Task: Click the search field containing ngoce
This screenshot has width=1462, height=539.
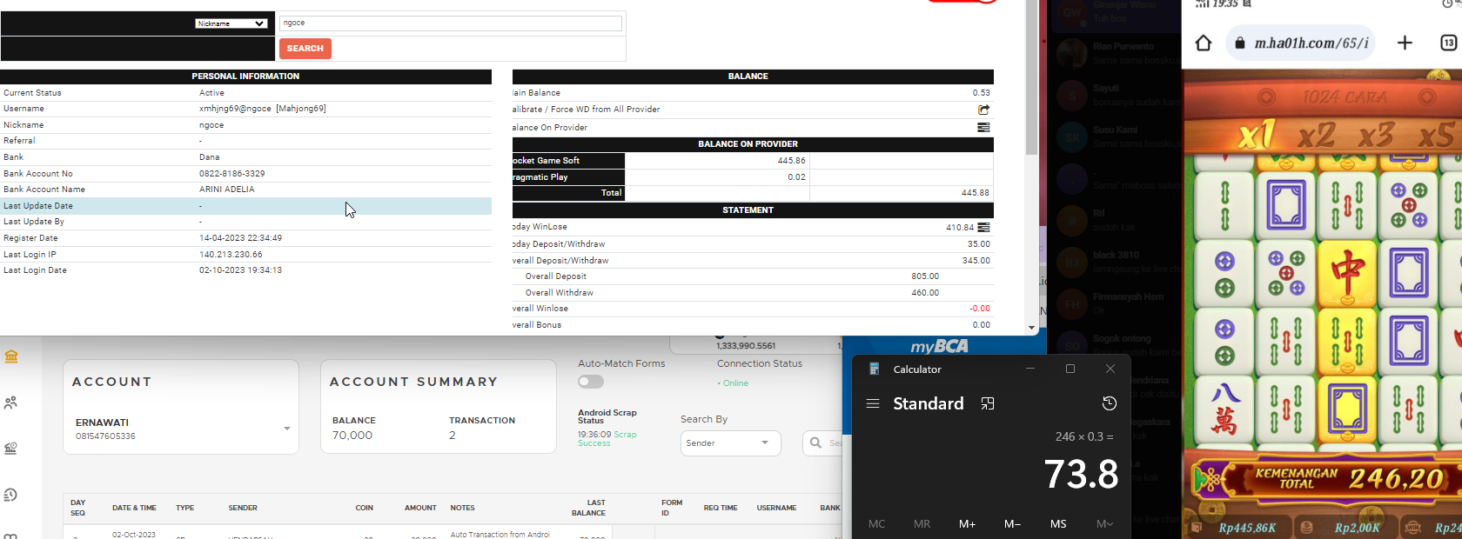Action: (x=451, y=23)
